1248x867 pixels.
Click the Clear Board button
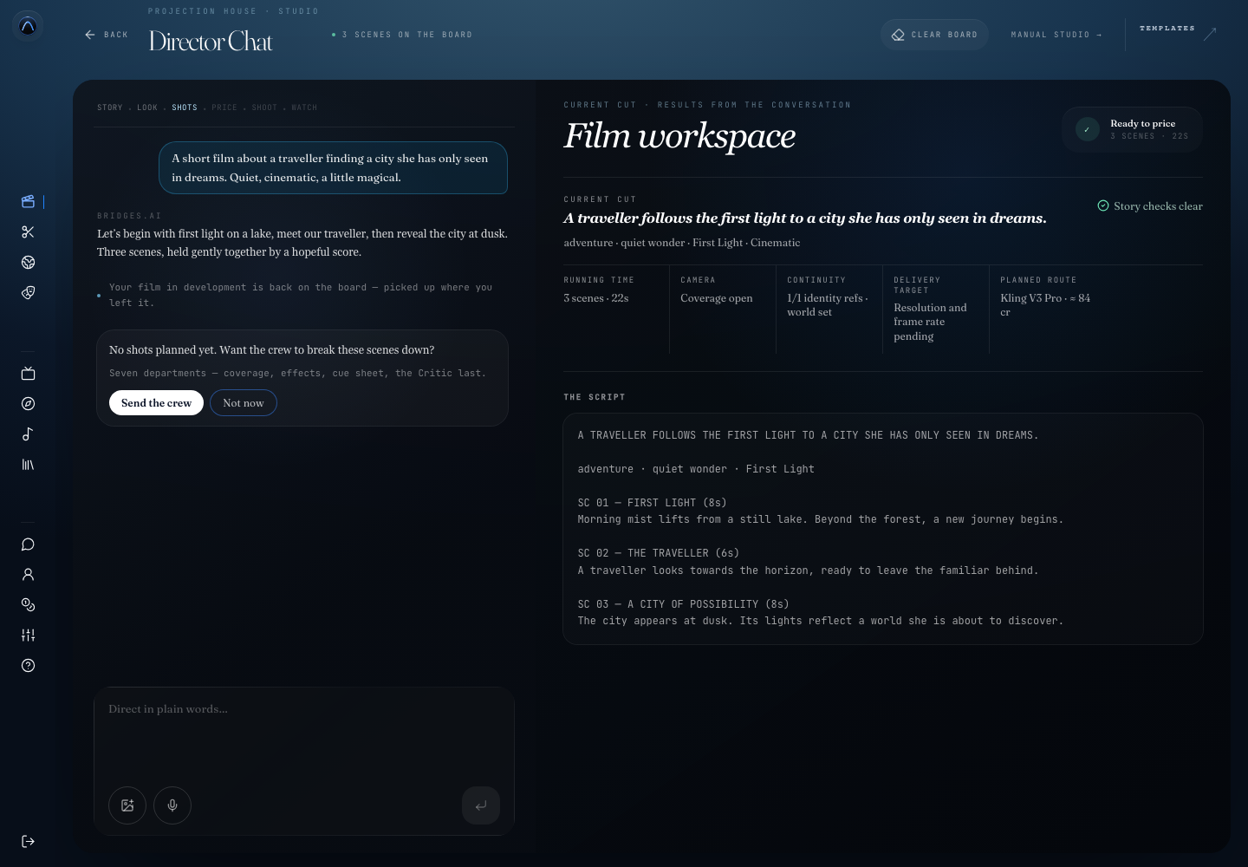point(934,35)
